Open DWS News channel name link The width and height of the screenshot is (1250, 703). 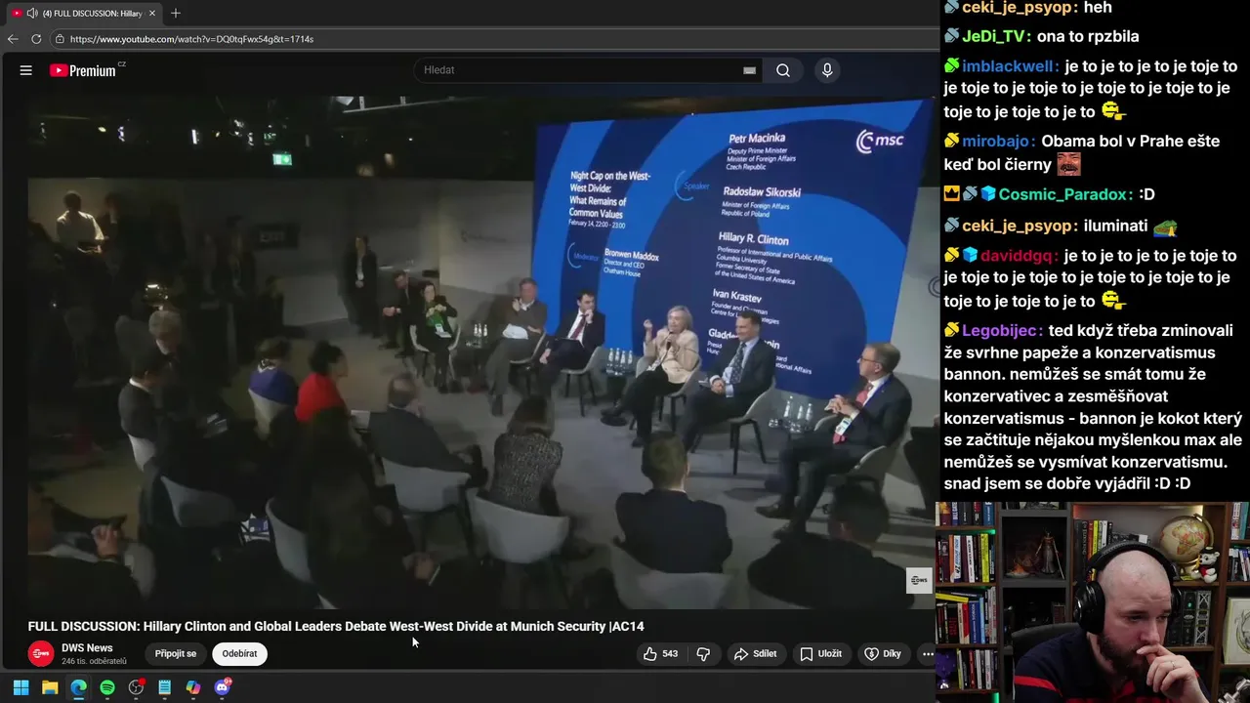pyautogui.click(x=87, y=647)
